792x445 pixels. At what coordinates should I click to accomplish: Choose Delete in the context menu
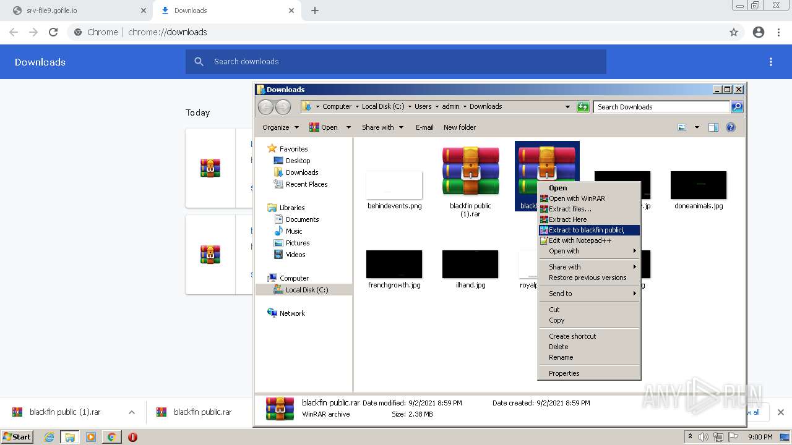(589, 347)
